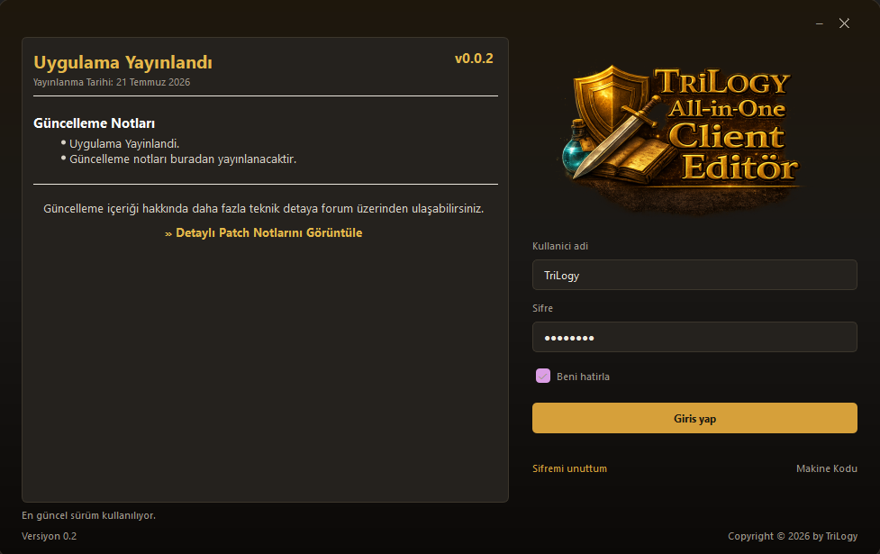Image resolution: width=880 pixels, height=554 pixels.
Task: Click the Beni hatirla label
Action: tap(583, 377)
